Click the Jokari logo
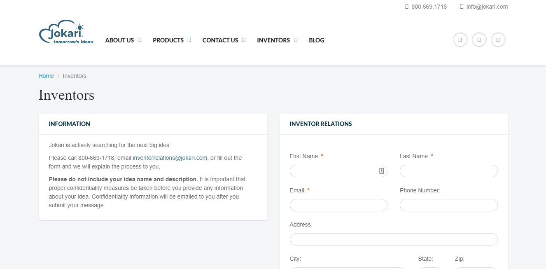 coord(66,32)
